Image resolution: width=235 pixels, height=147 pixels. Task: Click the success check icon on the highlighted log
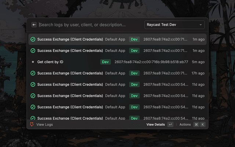pos(33,39)
